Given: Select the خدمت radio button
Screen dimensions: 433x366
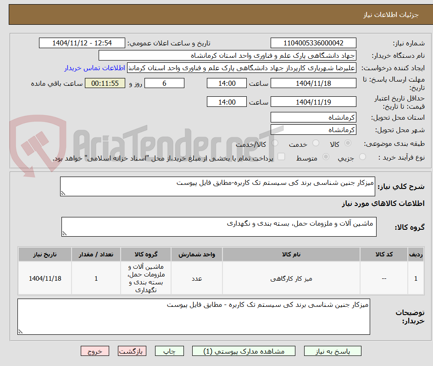Looking at the screenshot, I should (x=316, y=143).
